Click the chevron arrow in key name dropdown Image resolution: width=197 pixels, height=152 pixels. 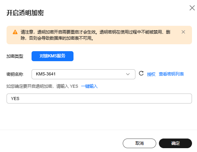(x=128, y=74)
